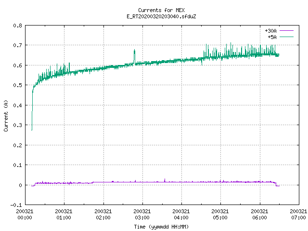308x231 pixels.
Task: Click the x-axis tick label 200321 05:00
Action: pos(220,214)
